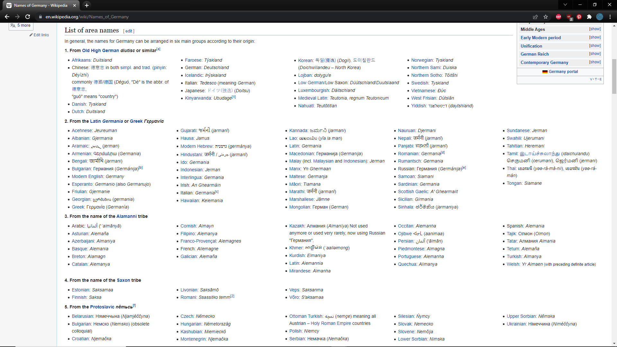617x347 pixels.
Task: Bookmark this page with the star icon
Action: [x=546, y=17]
